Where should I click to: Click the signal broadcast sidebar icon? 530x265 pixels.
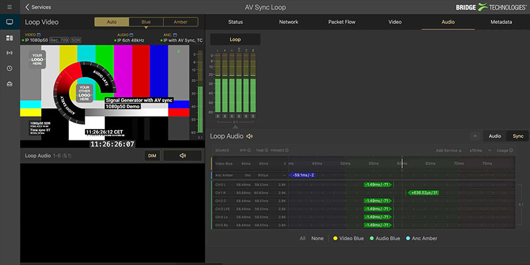pos(9,53)
